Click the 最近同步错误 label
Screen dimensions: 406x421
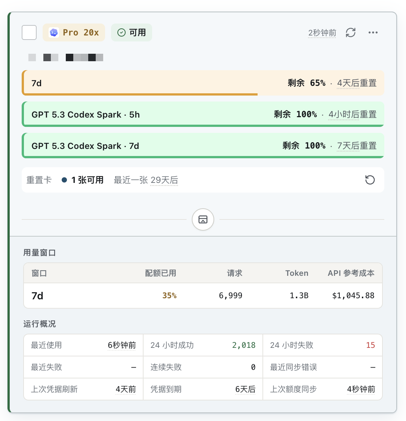(x=293, y=367)
